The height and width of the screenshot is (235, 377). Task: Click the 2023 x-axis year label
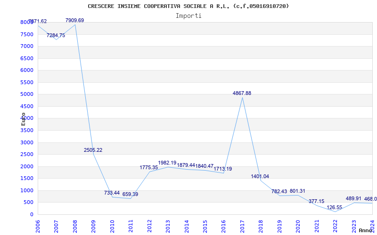pos(354,227)
